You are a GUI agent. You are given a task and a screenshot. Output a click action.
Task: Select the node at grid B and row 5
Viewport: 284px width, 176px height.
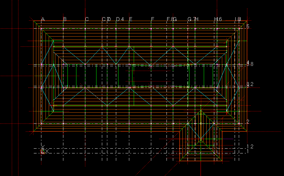63,29
